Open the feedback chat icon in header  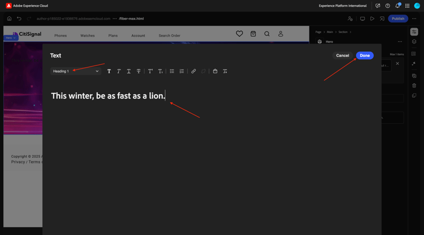tap(378, 6)
